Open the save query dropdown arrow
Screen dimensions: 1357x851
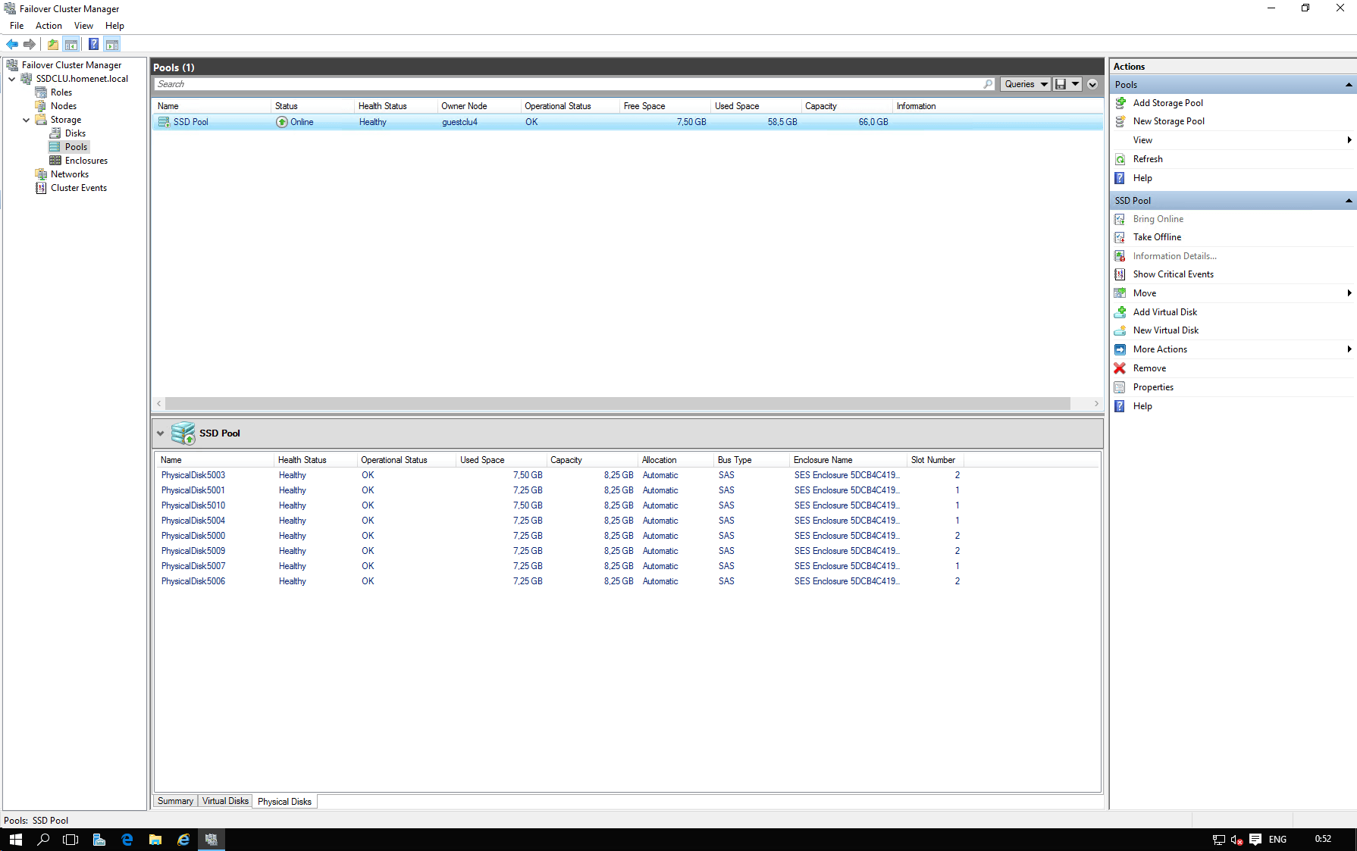(1076, 84)
